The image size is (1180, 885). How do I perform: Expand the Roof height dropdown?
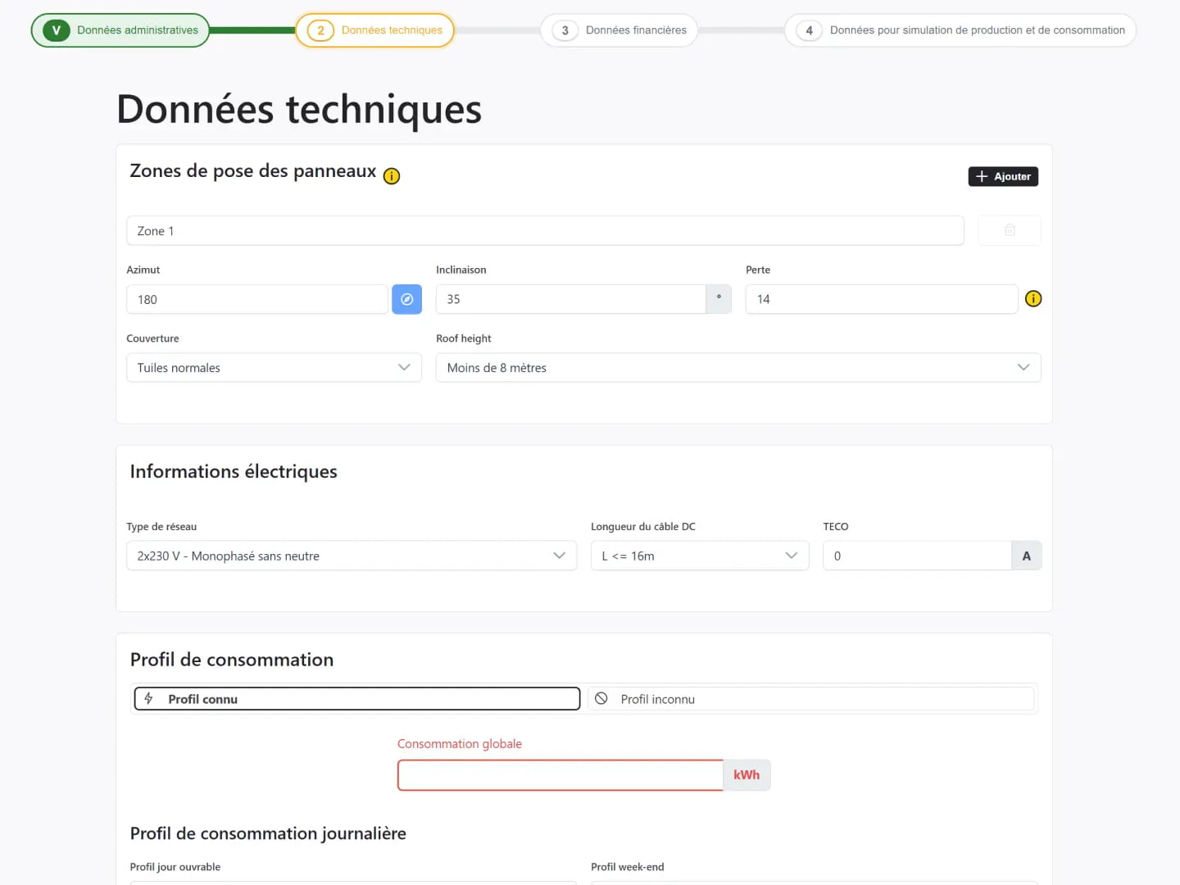coord(737,368)
